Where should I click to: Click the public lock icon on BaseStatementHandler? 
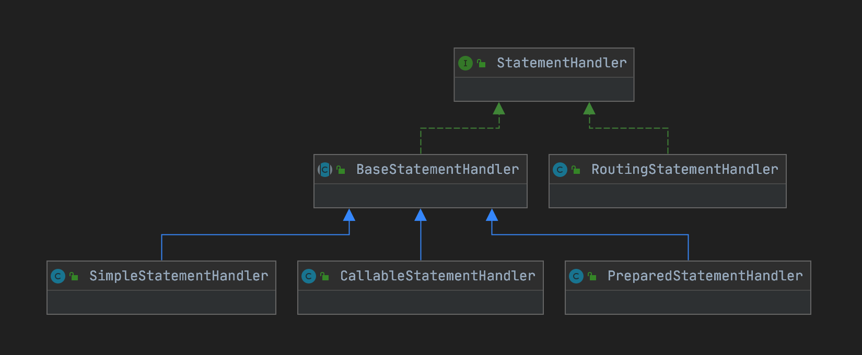point(341,170)
